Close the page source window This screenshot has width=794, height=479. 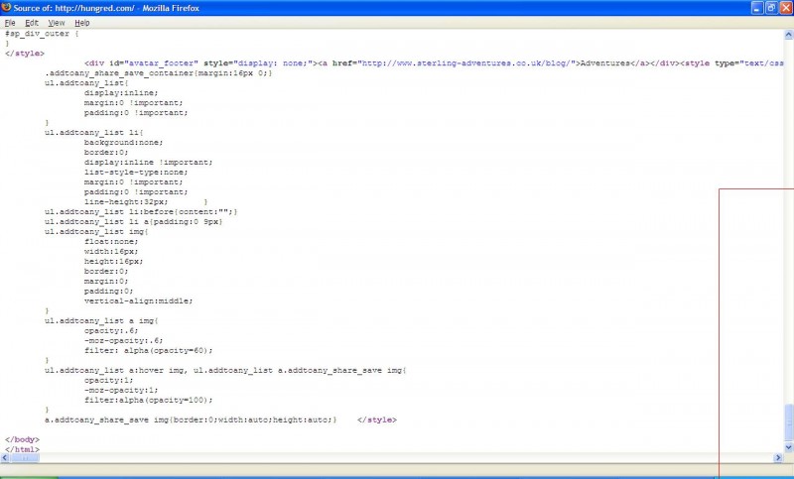[x=787, y=7]
